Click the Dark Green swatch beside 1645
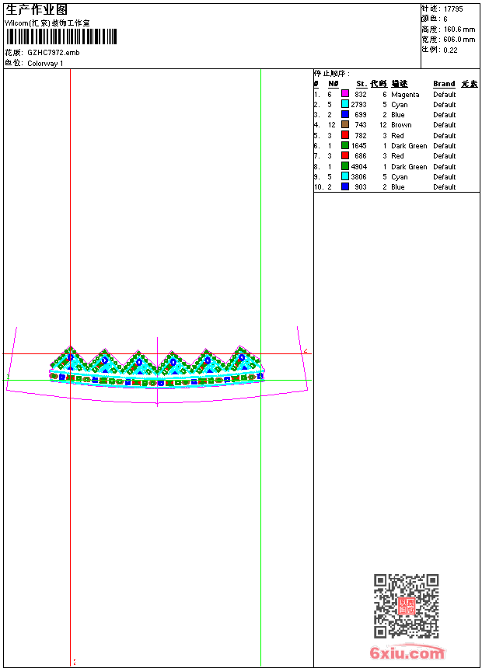 click(345, 145)
